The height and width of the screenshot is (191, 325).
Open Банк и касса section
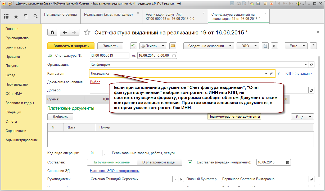click(16, 47)
